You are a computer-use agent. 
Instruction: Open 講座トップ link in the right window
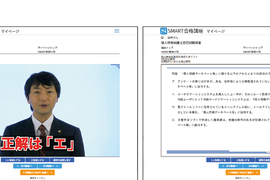(167, 48)
